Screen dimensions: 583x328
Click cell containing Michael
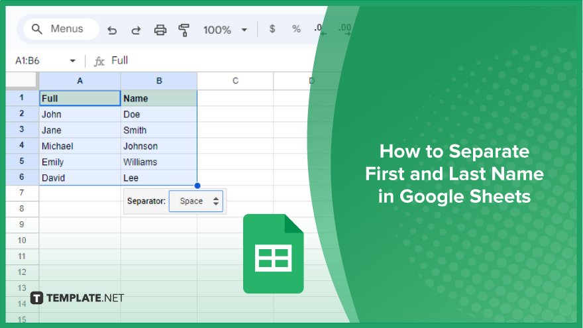coord(80,146)
